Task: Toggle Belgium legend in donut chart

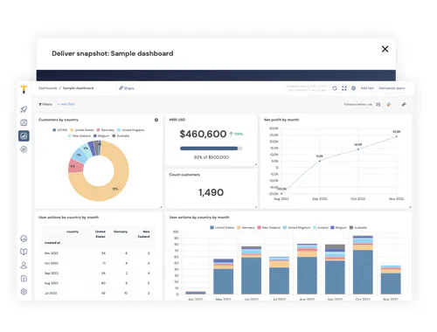Action: point(101,136)
